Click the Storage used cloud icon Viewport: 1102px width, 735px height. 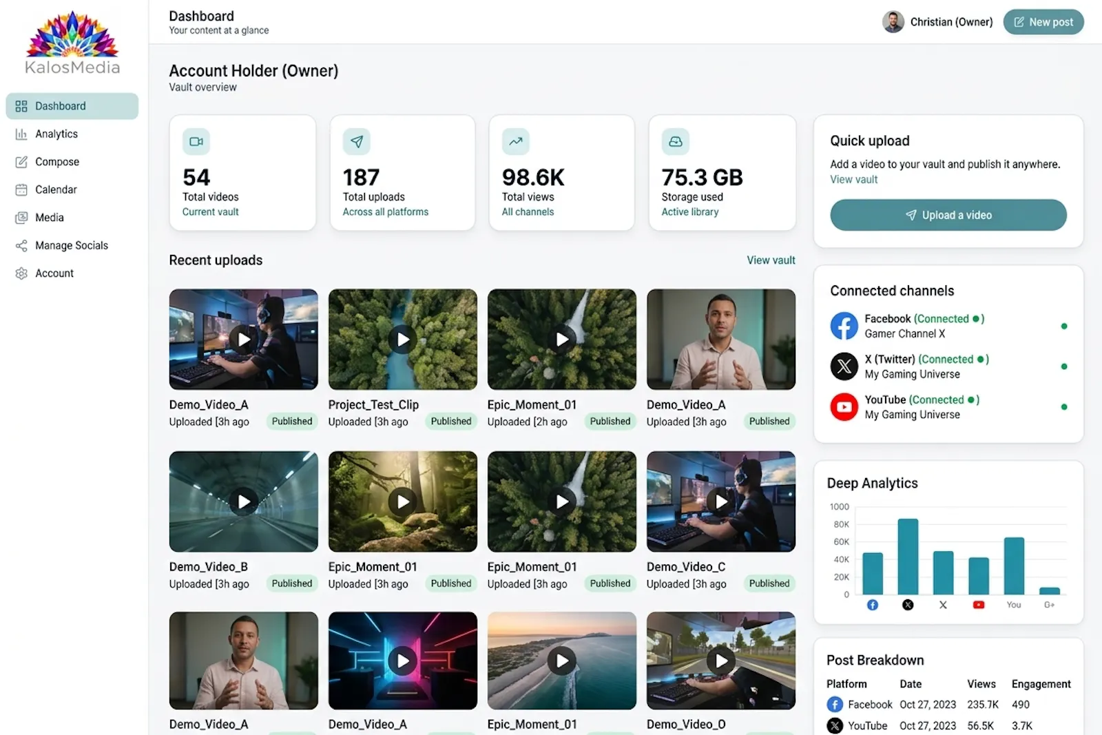[x=676, y=142]
